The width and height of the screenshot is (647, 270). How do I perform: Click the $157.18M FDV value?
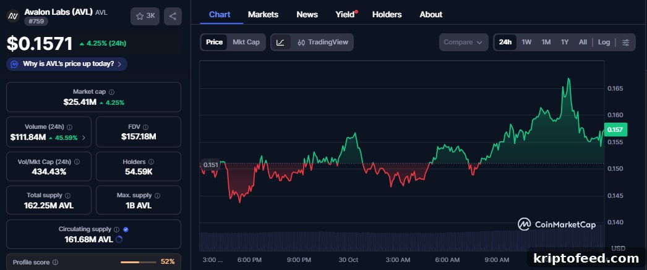(x=139, y=137)
